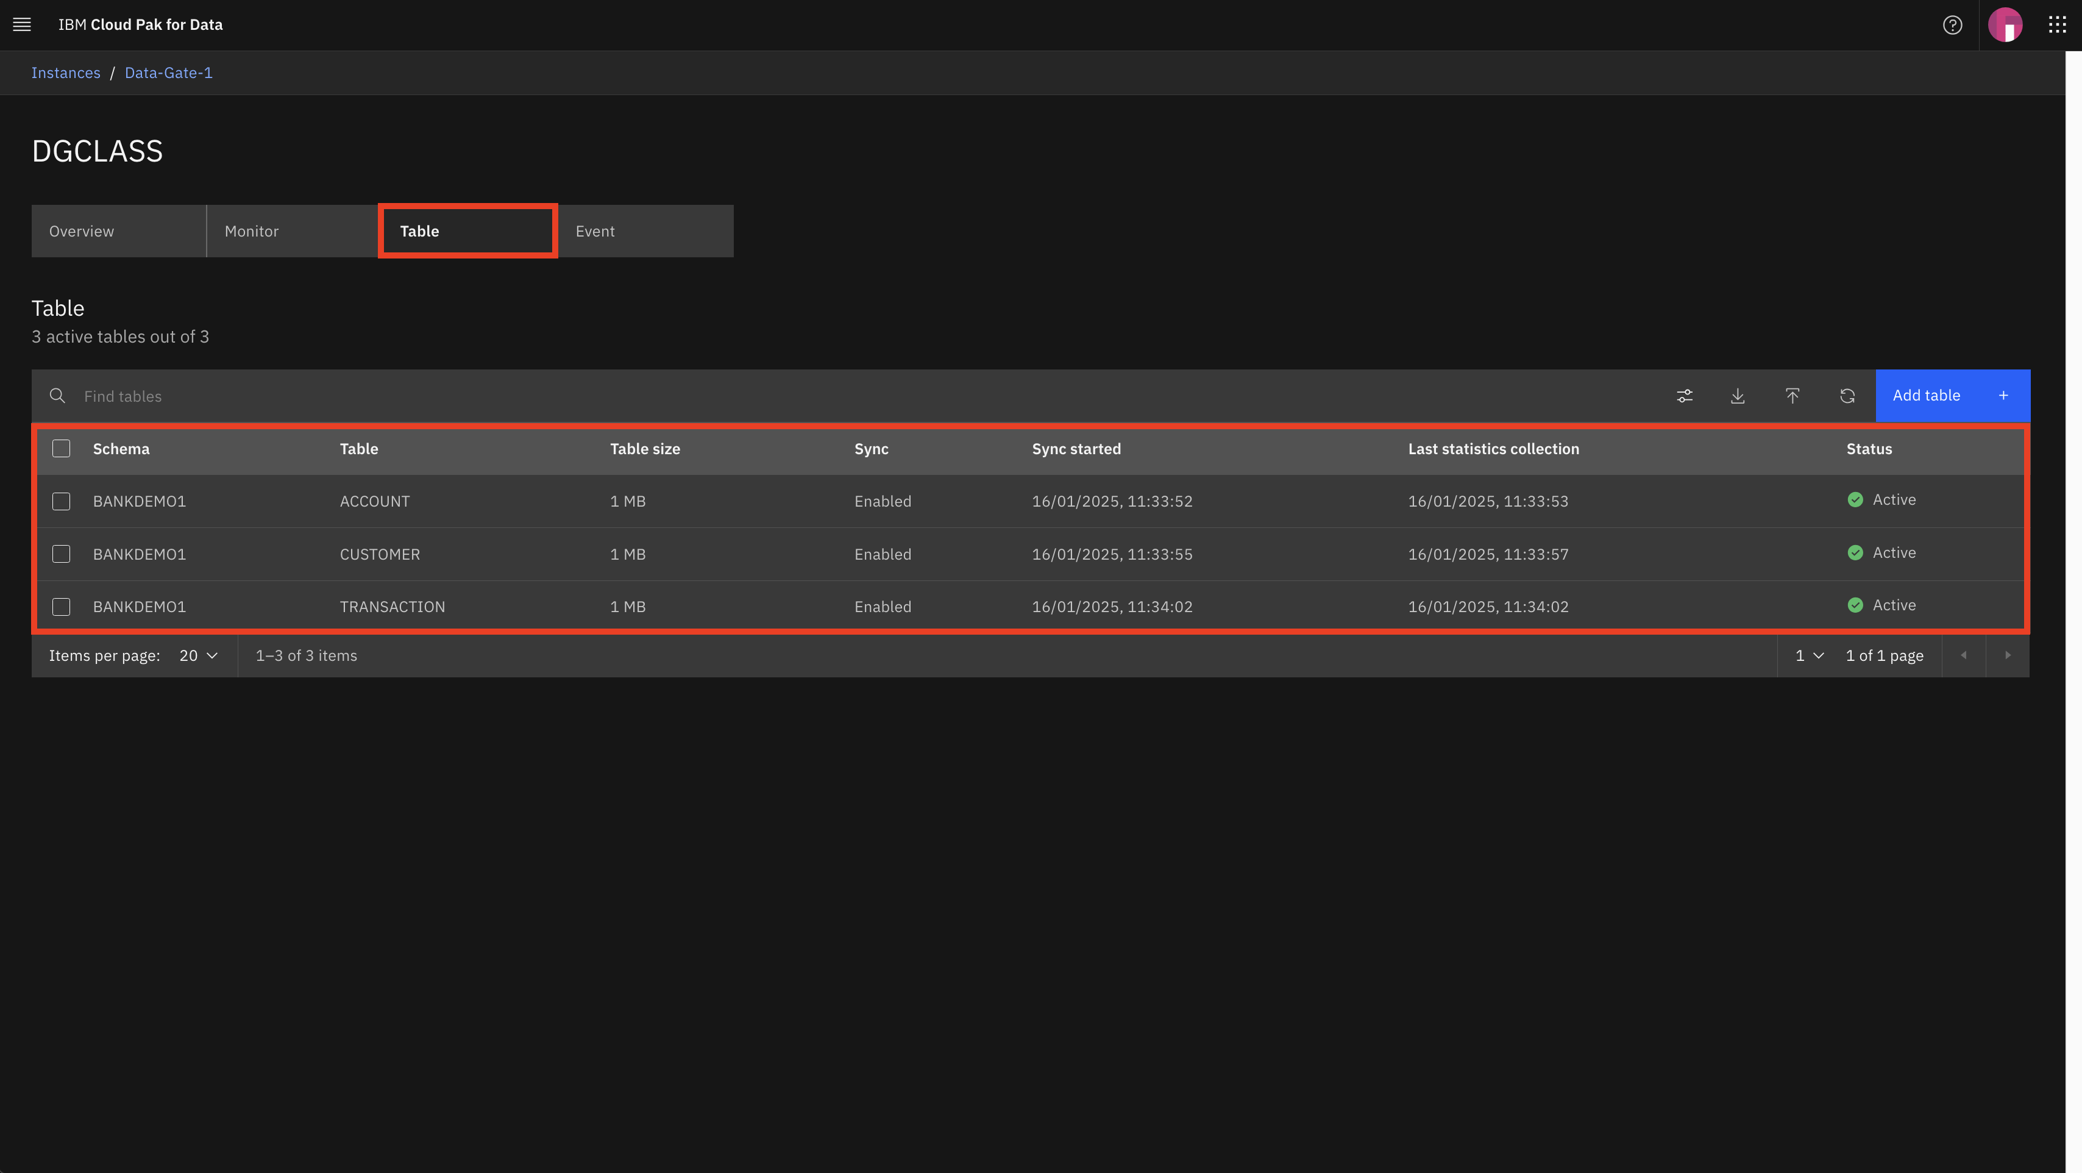Select the ACCOUNT table row checkbox
Viewport: 2082px width, 1173px height.
click(x=60, y=501)
